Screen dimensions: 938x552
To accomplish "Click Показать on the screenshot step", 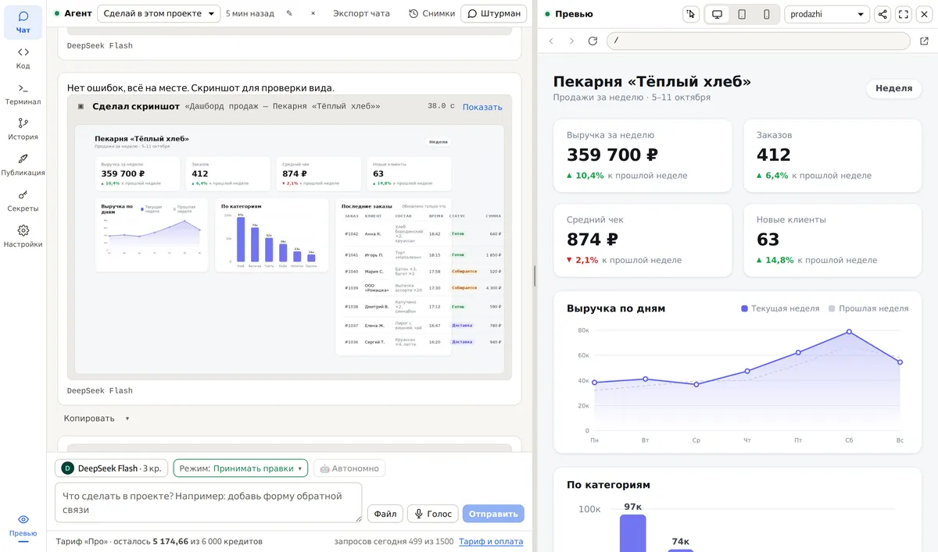I will click(482, 107).
